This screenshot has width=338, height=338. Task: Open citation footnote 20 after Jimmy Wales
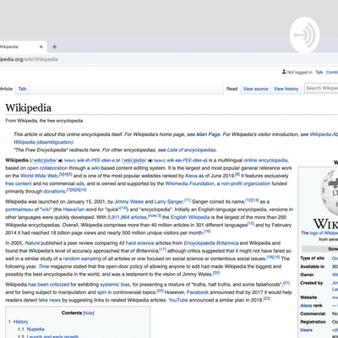(x=216, y=273)
